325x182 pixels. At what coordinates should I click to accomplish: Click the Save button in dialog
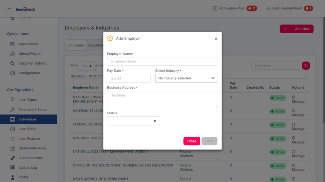click(209, 141)
